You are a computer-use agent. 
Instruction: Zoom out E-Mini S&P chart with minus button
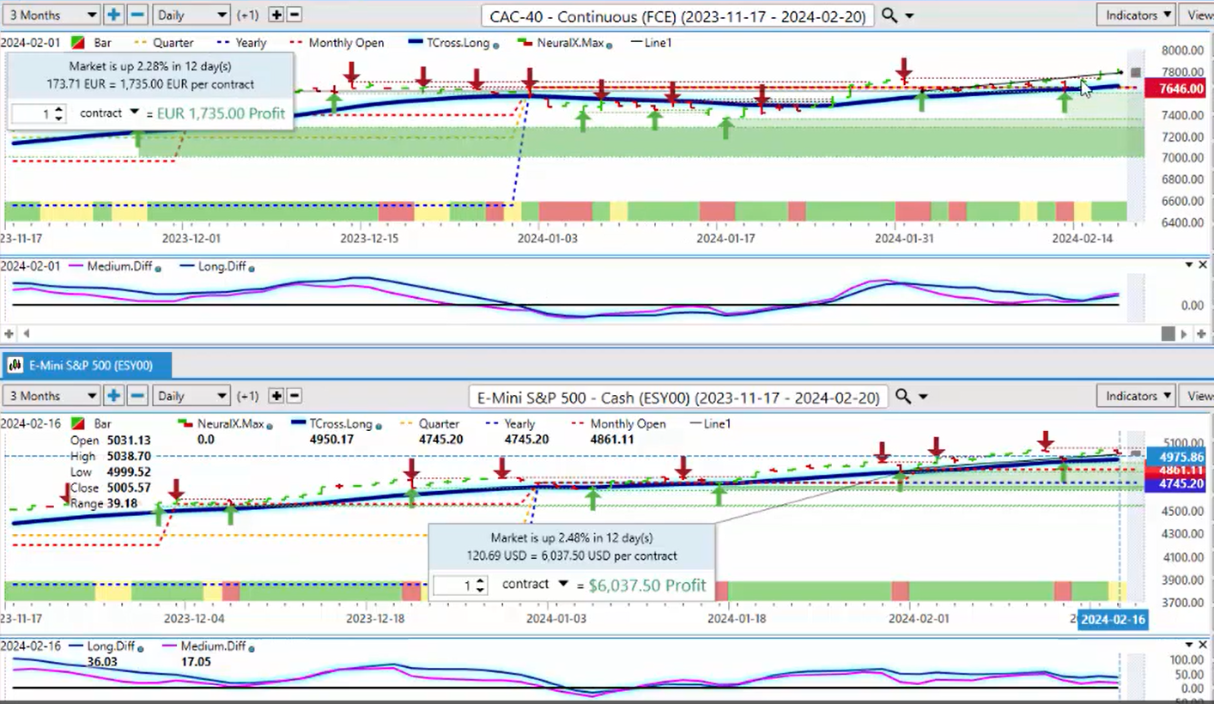[137, 396]
